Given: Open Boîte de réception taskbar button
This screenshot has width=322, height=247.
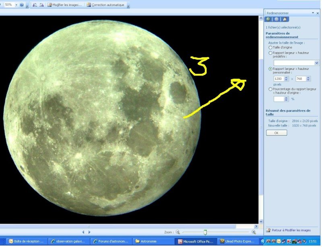Looking at the screenshot, I should pyautogui.click(x=26, y=241).
